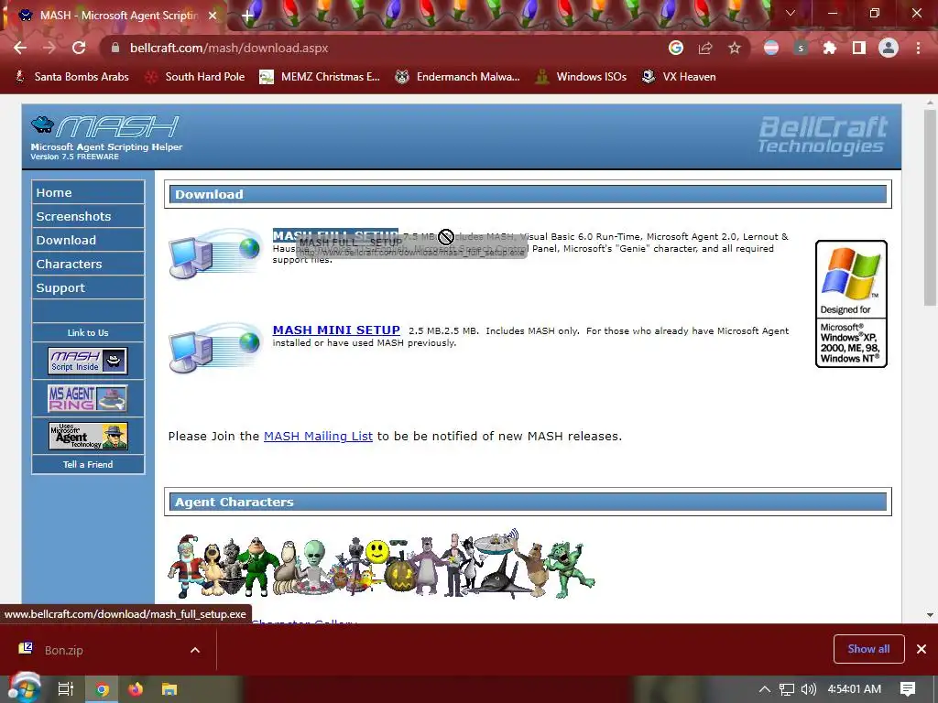Open the Chrome three-dot menu
This screenshot has width=938, height=703.
pyautogui.click(x=918, y=48)
